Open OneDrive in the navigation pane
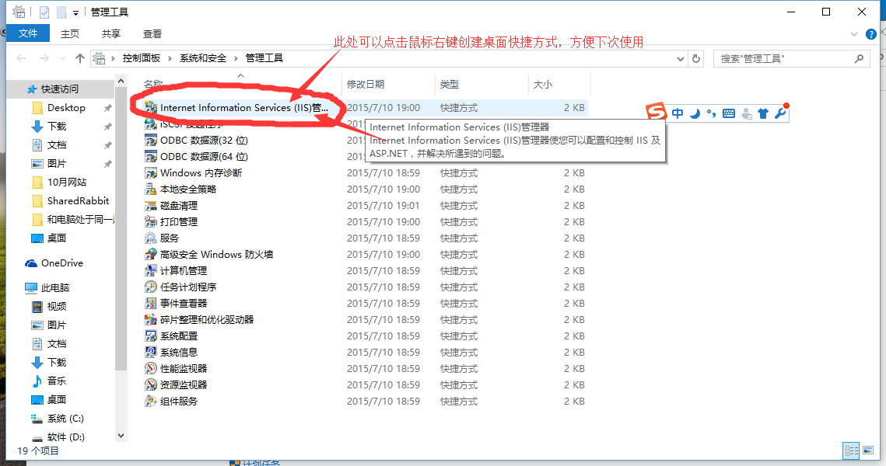 [61, 263]
